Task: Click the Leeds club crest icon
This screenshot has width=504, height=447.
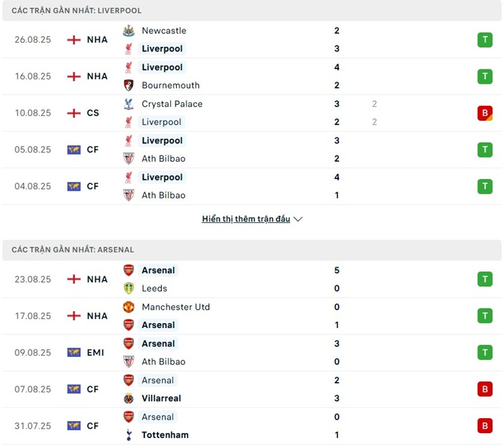Action: pyautogui.click(x=129, y=288)
